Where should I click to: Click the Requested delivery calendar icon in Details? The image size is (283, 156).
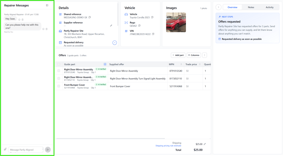[x=60, y=42]
